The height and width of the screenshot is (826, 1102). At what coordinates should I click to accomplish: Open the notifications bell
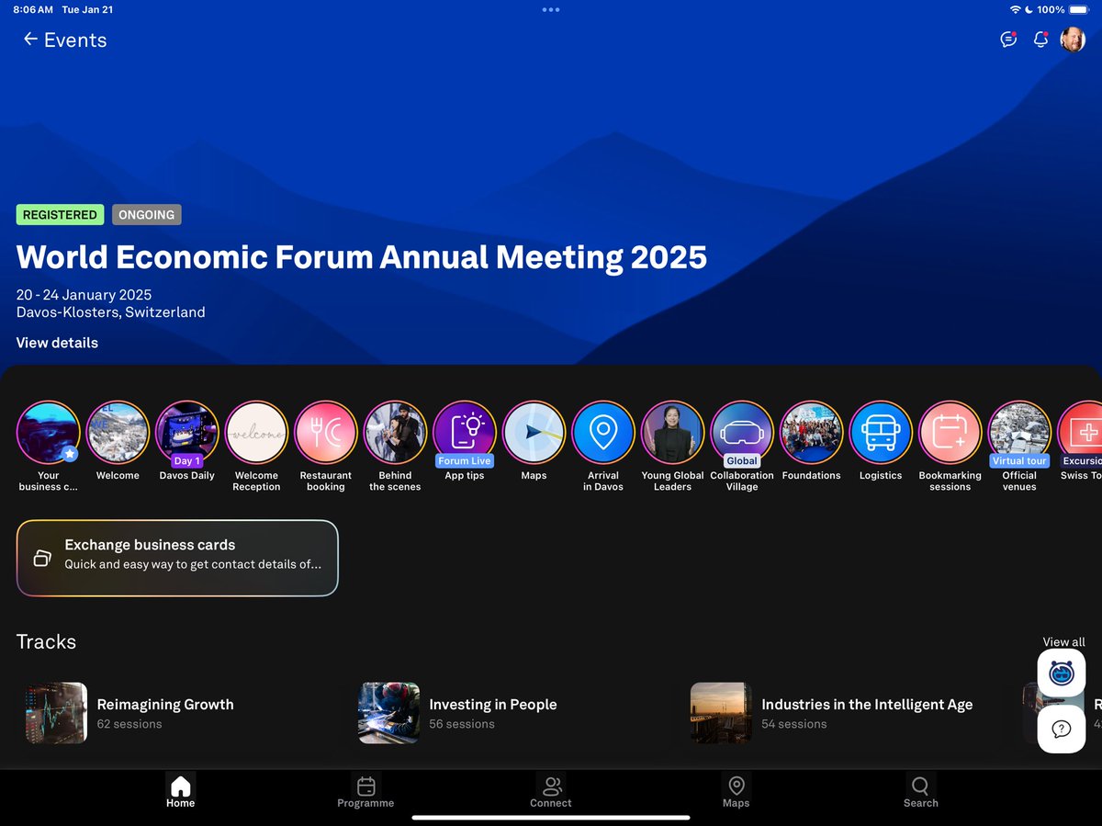pyautogui.click(x=1040, y=40)
